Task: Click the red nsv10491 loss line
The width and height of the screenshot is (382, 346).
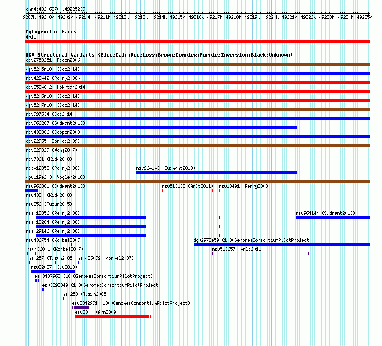Action: [x=294, y=190]
